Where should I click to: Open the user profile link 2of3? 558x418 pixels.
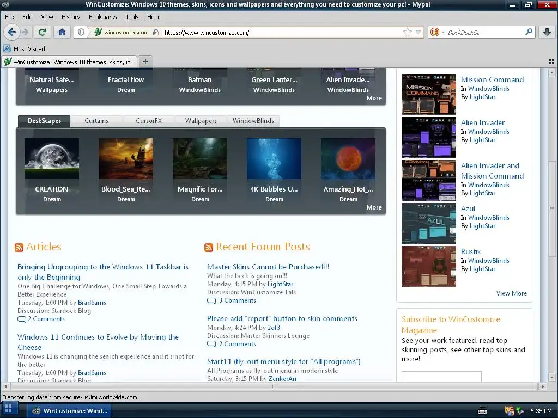point(274,328)
